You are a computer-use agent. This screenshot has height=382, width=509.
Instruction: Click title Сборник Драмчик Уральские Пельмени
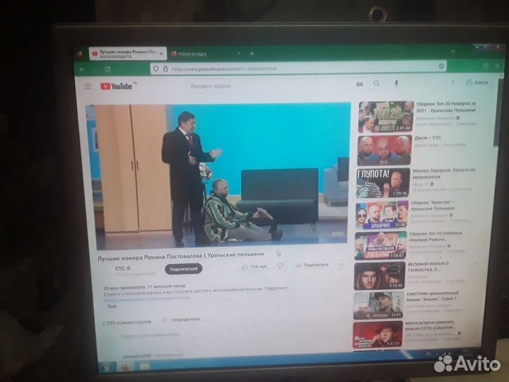[x=433, y=205]
